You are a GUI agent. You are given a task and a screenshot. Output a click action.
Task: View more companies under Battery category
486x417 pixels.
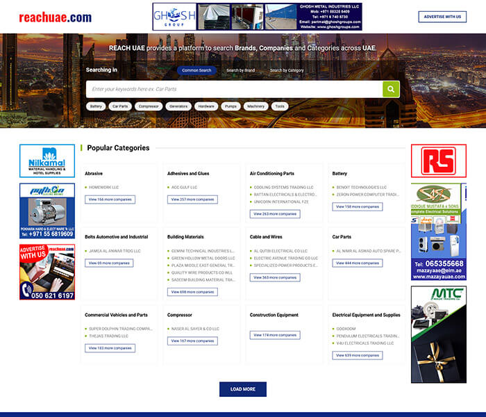[358, 206]
